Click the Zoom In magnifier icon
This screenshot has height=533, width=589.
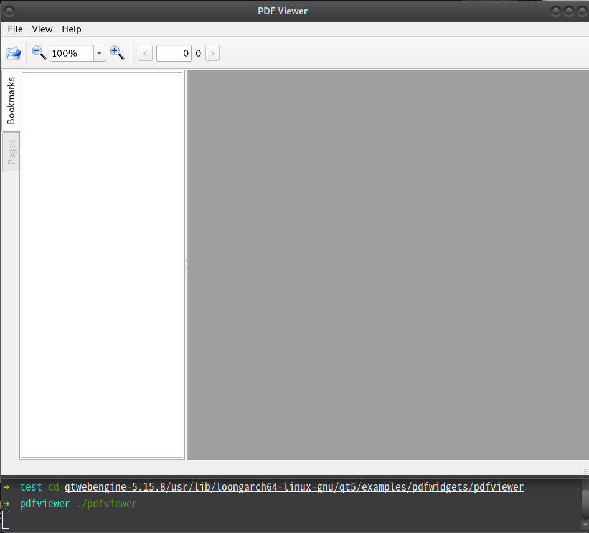(117, 54)
